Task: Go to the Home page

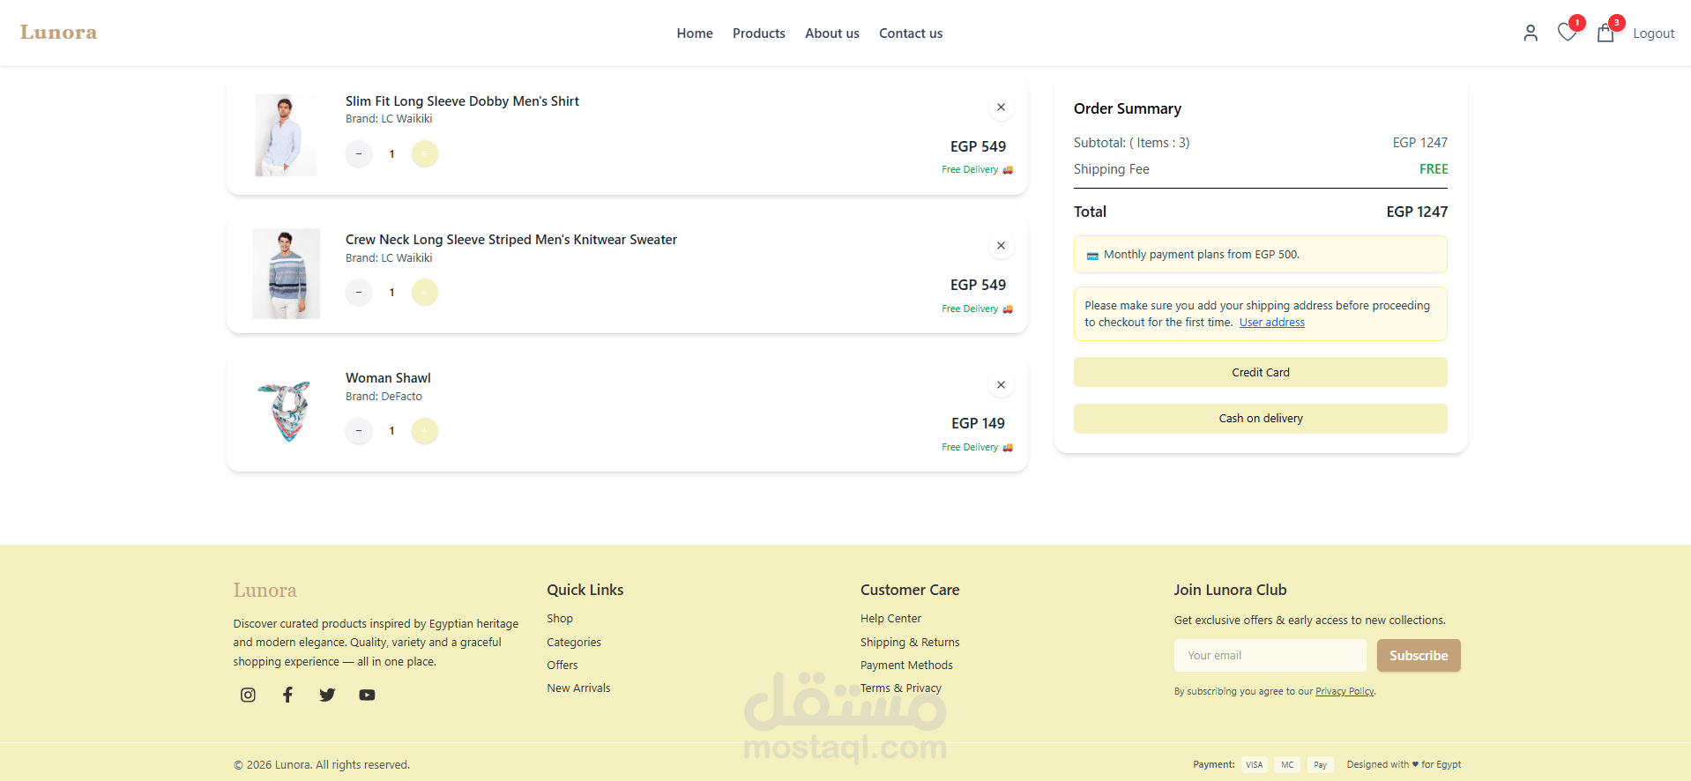Action: click(x=695, y=33)
